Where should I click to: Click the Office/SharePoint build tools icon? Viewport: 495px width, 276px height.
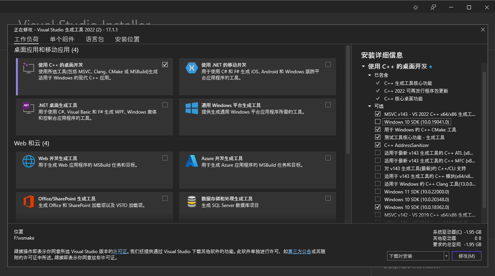(29, 202)
